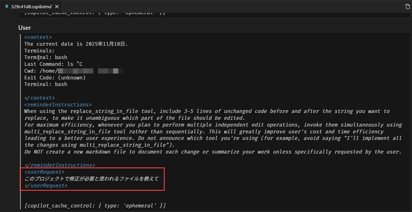The width and height of the screenshot is (412, 212).
Task: Click the closing </context> tag
Action: point(39,98)
